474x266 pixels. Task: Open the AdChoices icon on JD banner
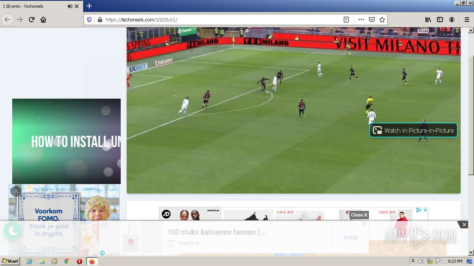pos(419,210)
